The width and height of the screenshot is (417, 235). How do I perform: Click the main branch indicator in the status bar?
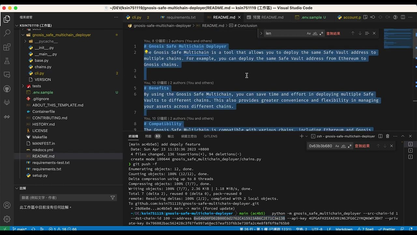20,229
